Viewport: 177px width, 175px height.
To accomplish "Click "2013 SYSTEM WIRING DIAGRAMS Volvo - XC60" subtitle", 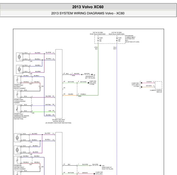I will [88, 13].
